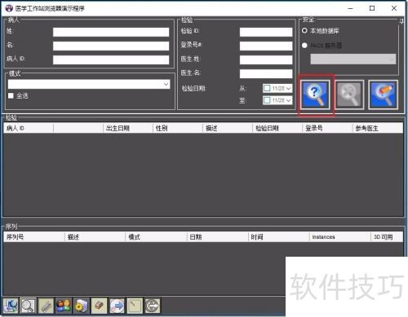Click the blue arrow disc export icon
Screen dimensions: 408x317
point(117,306)
